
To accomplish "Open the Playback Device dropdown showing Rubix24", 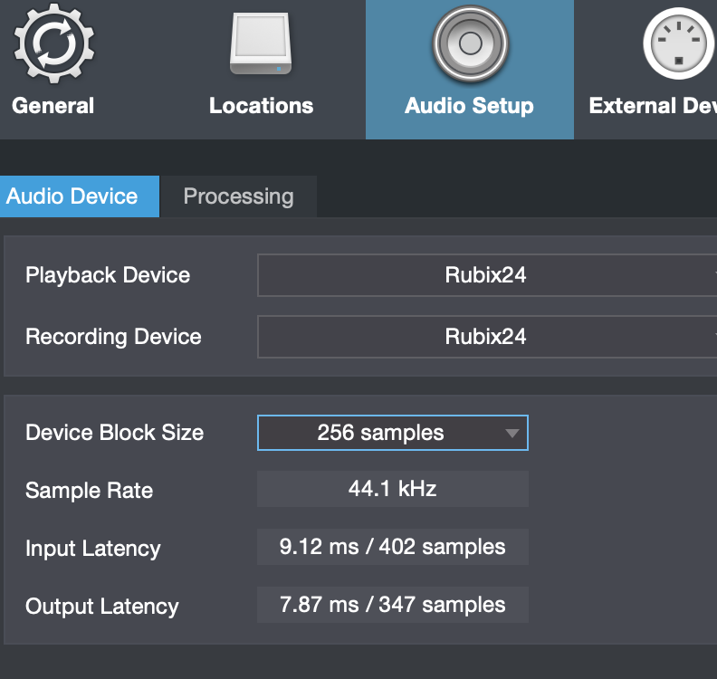I will 487,275.
